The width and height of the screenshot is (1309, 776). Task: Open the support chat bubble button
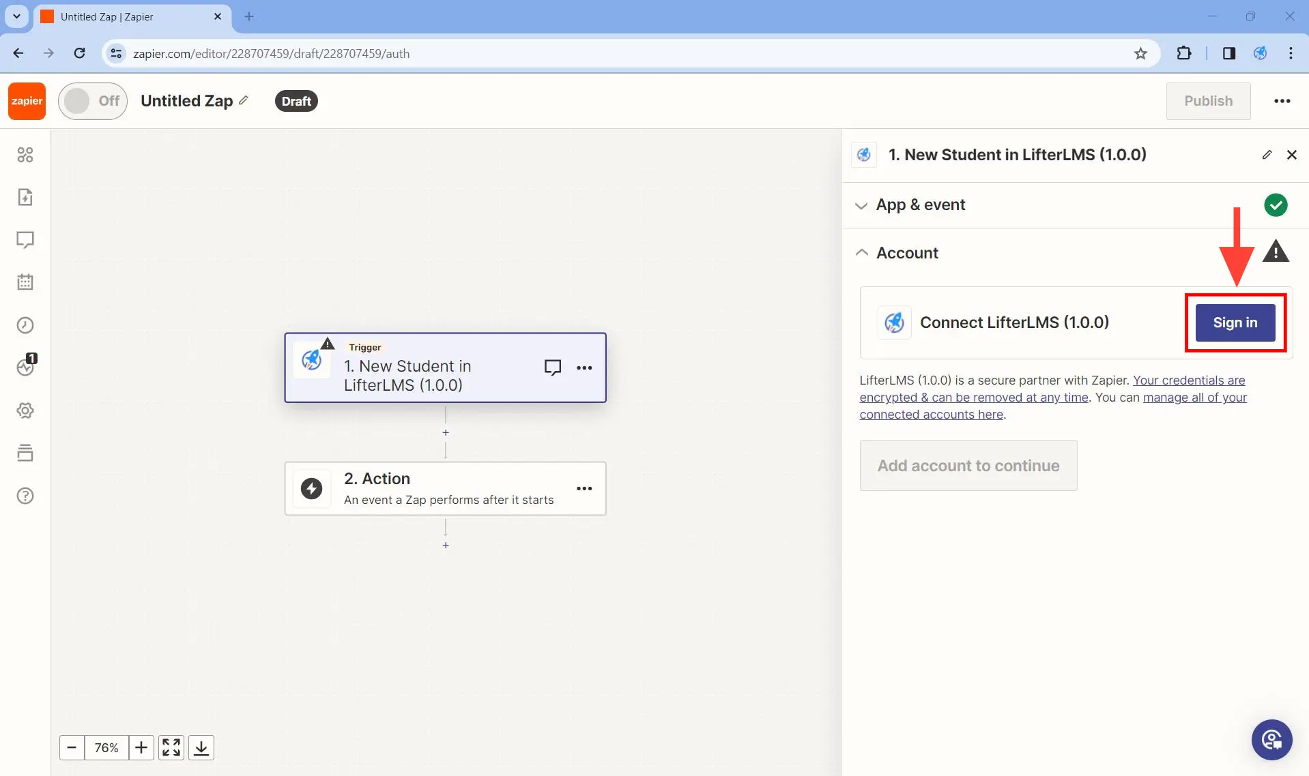[1271, 740]
